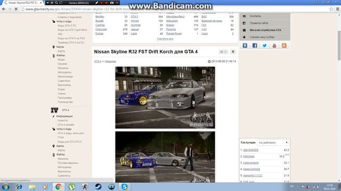
Task: Open the Велосипеды sidebar item
Action: 65,76
